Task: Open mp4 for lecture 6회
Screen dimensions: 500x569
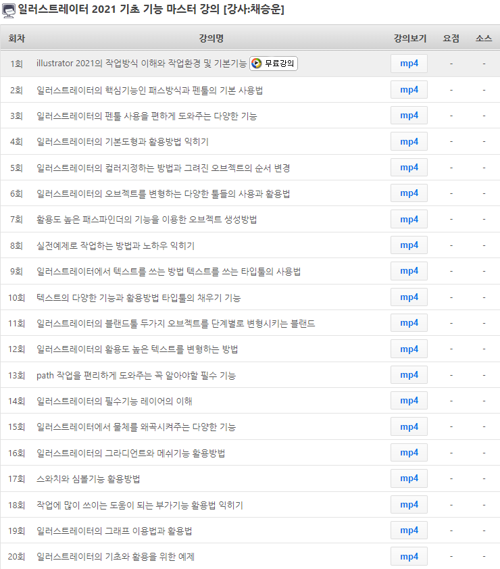Action: coord(409,193)
